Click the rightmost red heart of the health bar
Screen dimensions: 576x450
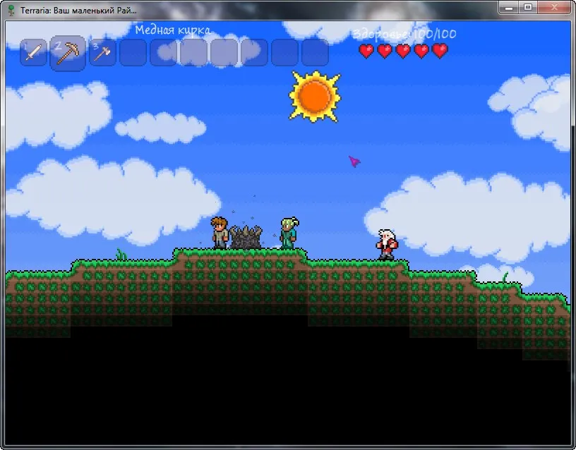point(440,51)
